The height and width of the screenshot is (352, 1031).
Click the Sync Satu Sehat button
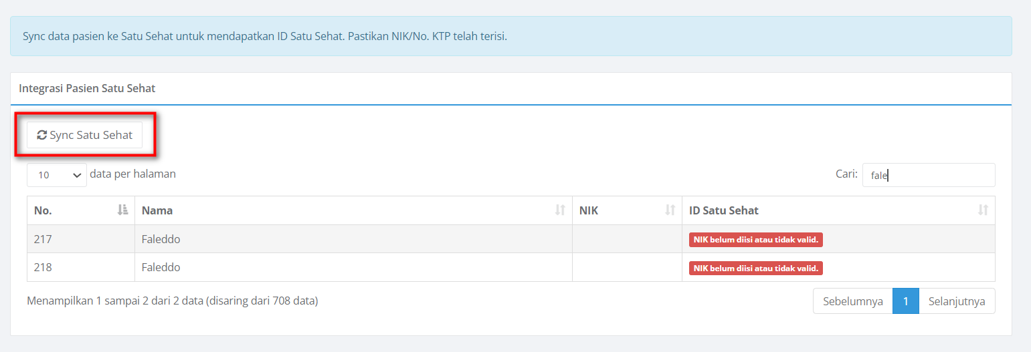click(x=84, y=135)
